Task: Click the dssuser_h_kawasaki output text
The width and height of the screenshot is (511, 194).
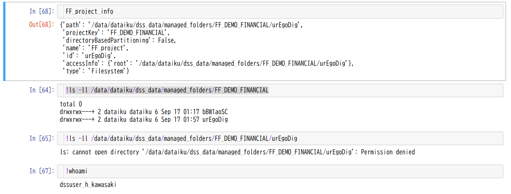Action: [x=88, y=185]
